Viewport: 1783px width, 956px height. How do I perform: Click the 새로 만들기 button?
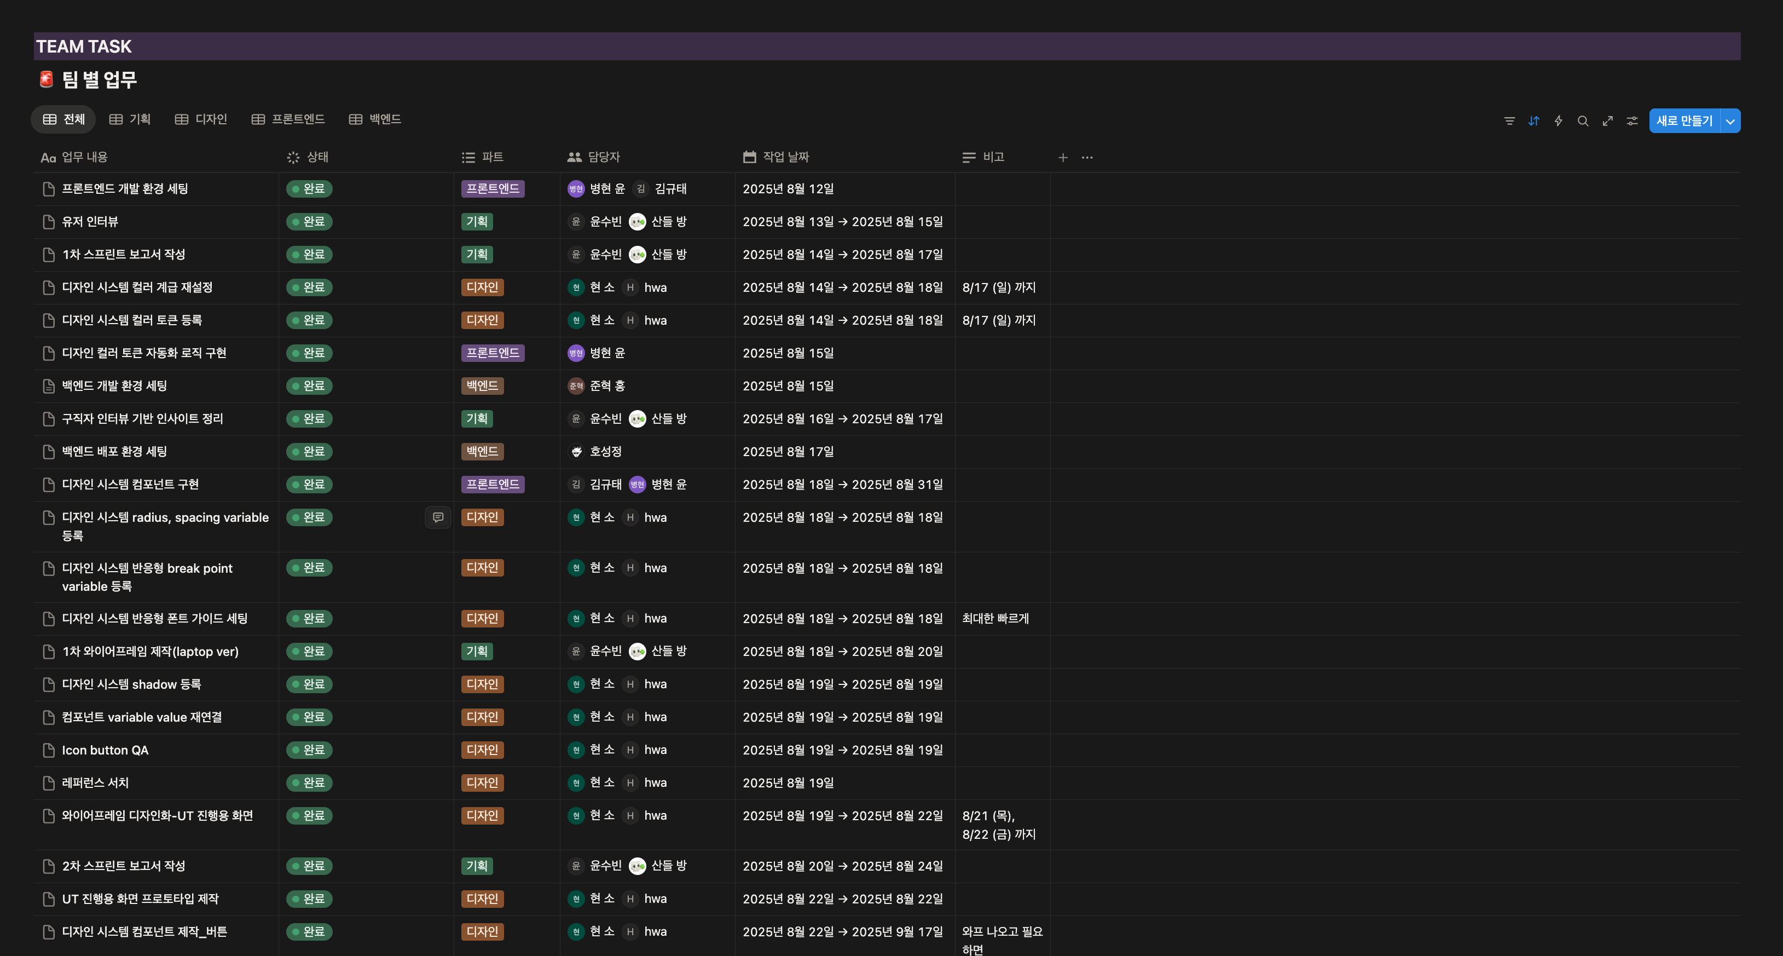point(1684,121)
